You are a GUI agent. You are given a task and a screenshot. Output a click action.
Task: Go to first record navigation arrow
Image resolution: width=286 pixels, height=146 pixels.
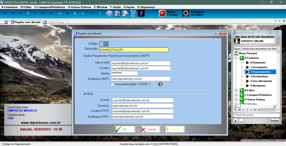(5, 13)
